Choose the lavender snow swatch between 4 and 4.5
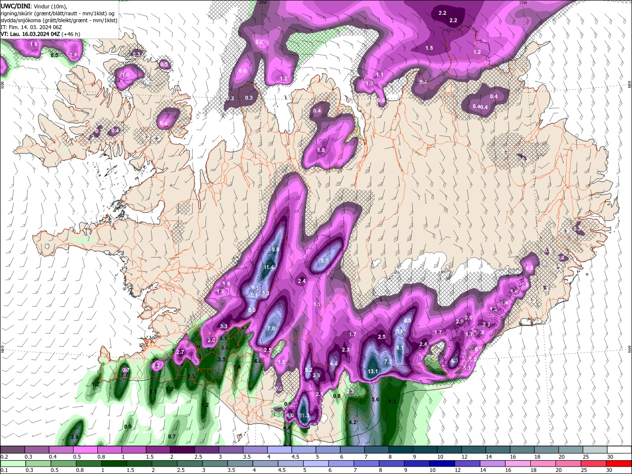The width and height of the screenshot is (632, 474). tap(279, 450)
